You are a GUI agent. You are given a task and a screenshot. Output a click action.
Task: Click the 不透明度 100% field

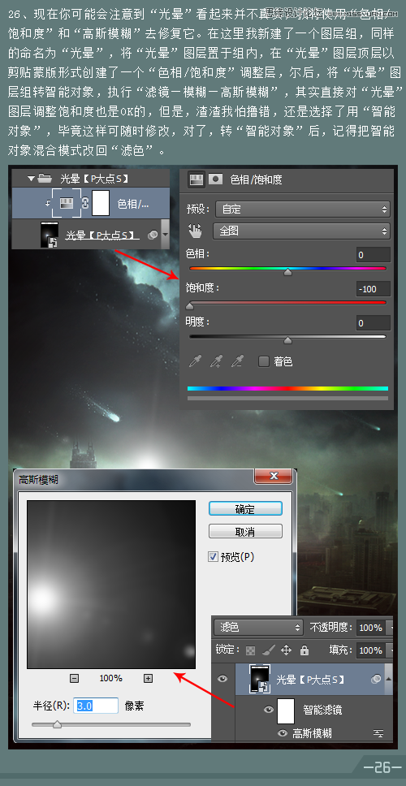[371, 627]
